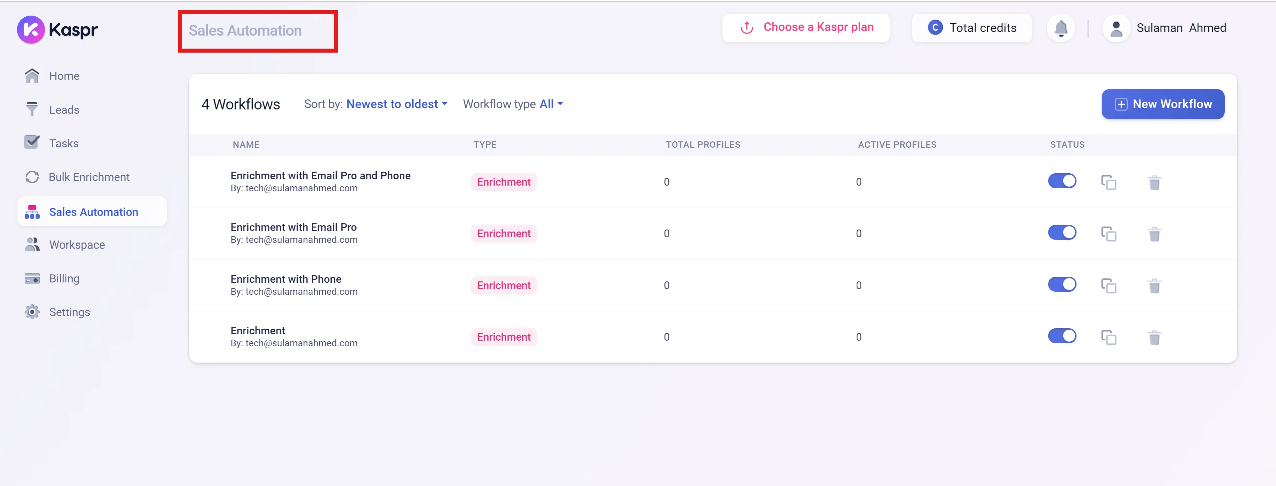Open the Total credits panel
The height and width of the screenshot is (486, 1276).
pyautogui.click(x=971, y=28)
